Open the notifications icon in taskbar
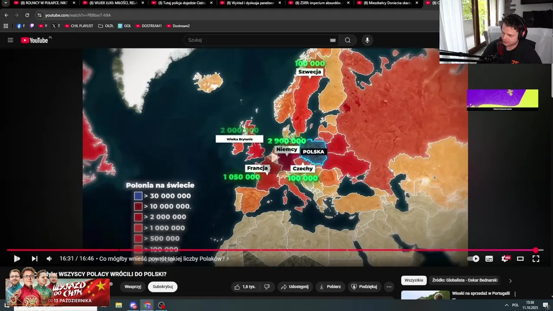The width and height of the screenshot is (553, 311). pos(546,305)
